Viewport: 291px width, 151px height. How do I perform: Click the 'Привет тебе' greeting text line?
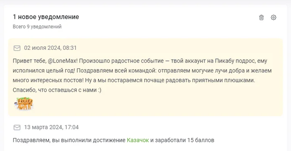(x=140, y=61)
